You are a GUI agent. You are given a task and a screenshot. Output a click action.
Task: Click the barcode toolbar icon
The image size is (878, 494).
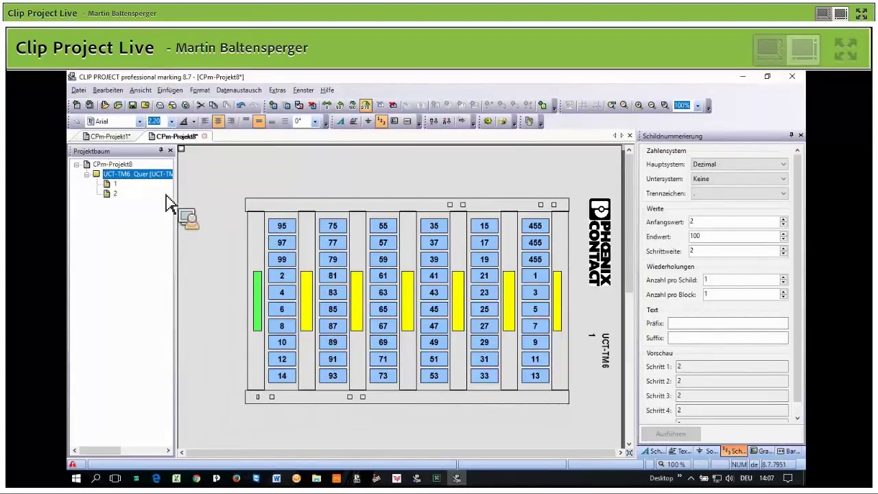coord(407,121)
